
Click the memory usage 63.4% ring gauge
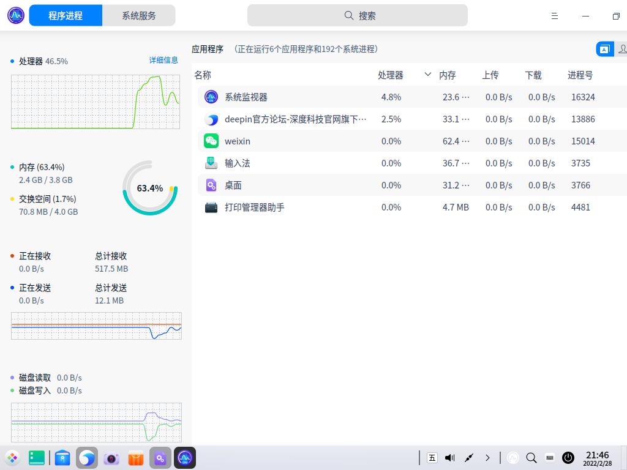tap(150, 188)
